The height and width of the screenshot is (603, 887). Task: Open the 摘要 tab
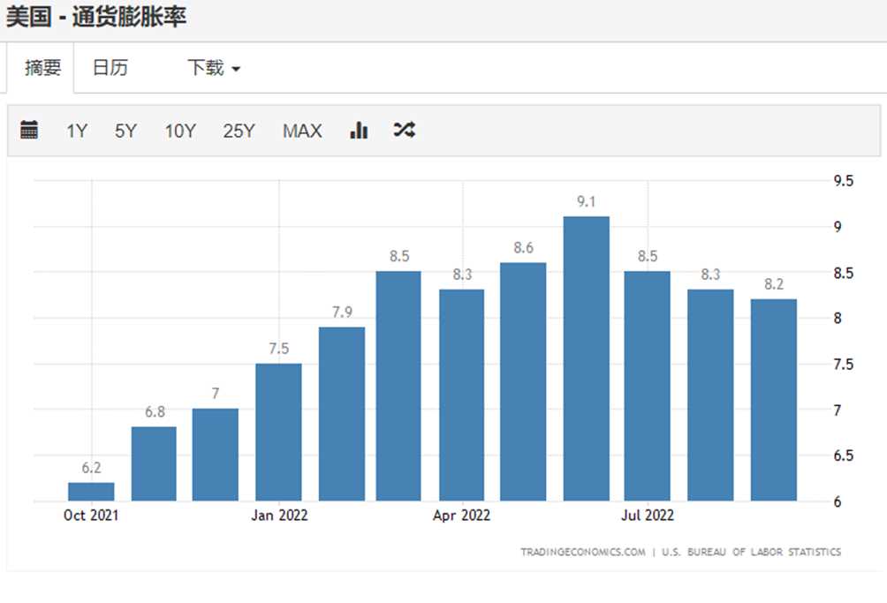pos(42,68)
